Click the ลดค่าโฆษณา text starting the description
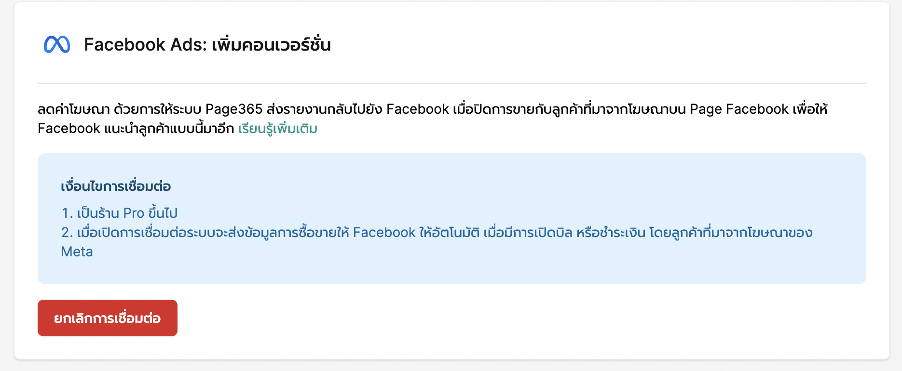 (x=74, y=109)
